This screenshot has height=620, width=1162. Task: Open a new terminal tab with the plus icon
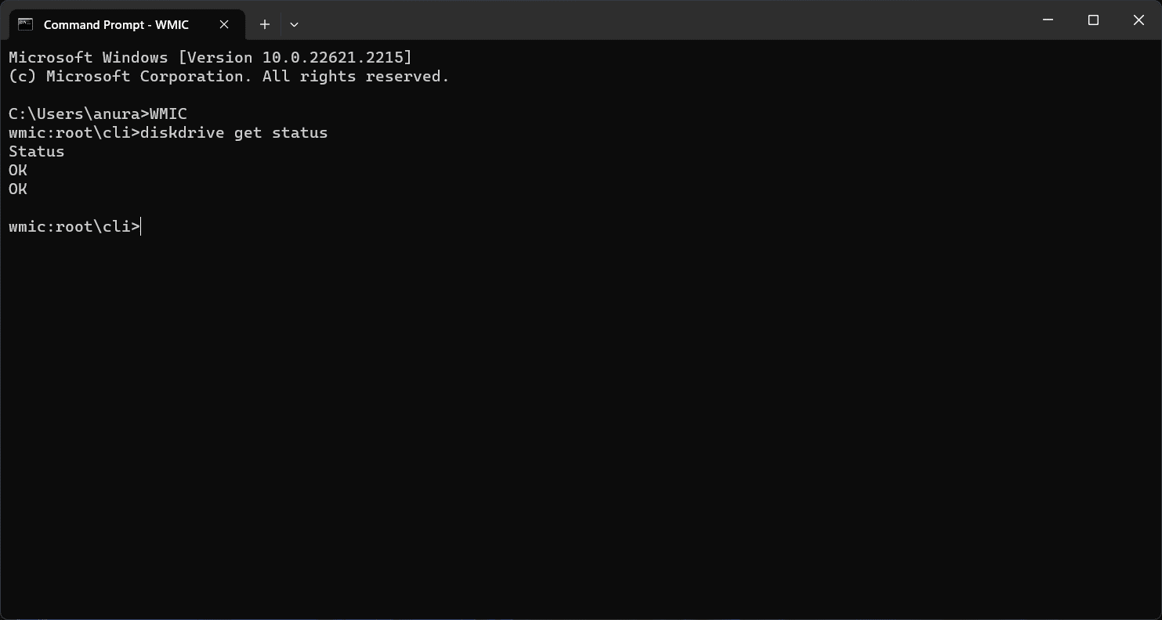[x=264, y=24]
